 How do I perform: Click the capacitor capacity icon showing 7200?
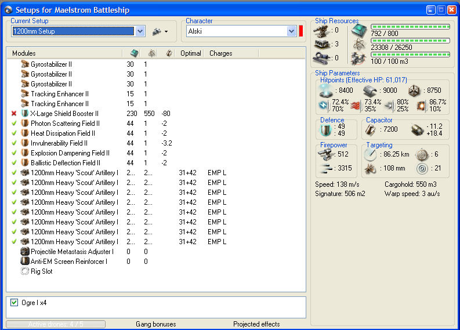[x=371, y=130]
